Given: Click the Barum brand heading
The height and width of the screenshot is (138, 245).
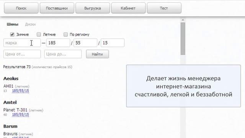Looking at the screenshot, I should click(x=10, y=126).
